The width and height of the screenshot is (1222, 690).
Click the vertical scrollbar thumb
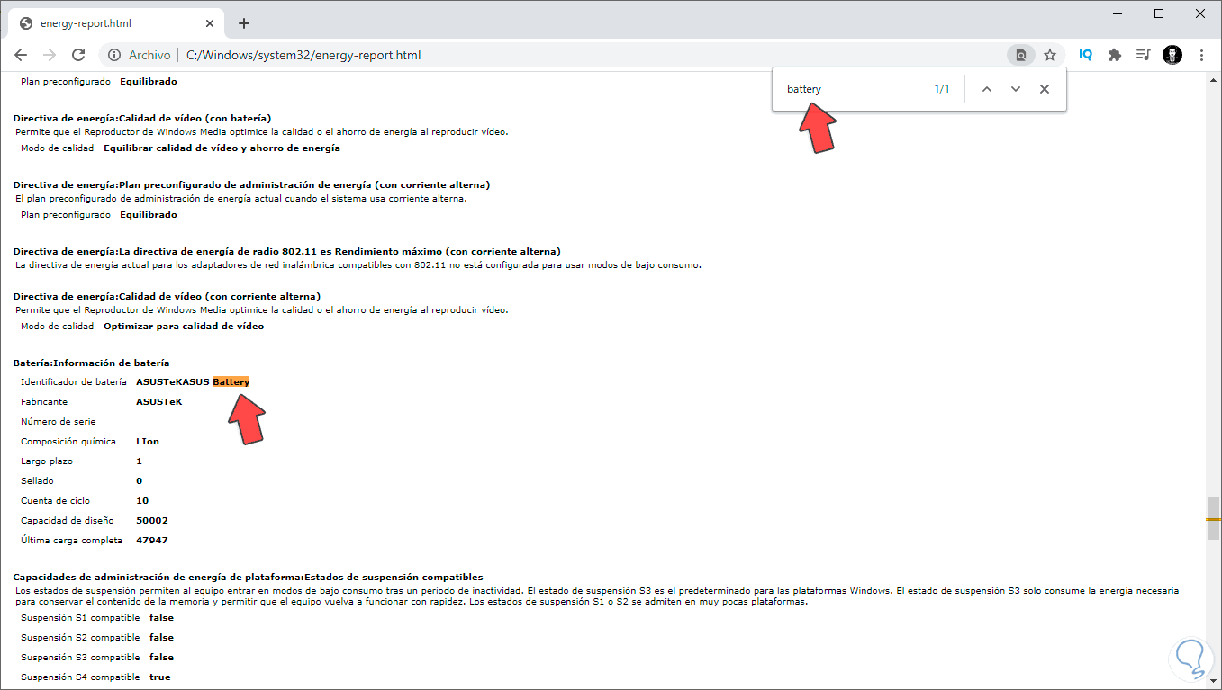point(1213,519)
